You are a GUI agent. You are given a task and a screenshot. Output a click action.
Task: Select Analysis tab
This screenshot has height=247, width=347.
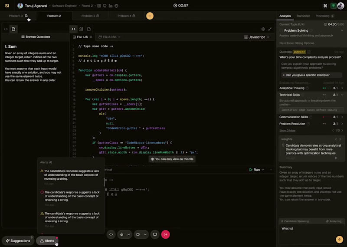click(285, 16)
